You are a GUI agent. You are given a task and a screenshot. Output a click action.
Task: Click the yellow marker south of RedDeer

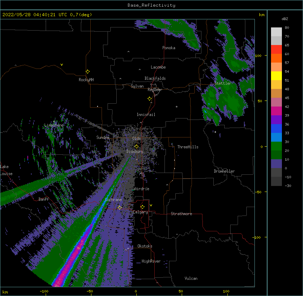click(x=150, y=99)
